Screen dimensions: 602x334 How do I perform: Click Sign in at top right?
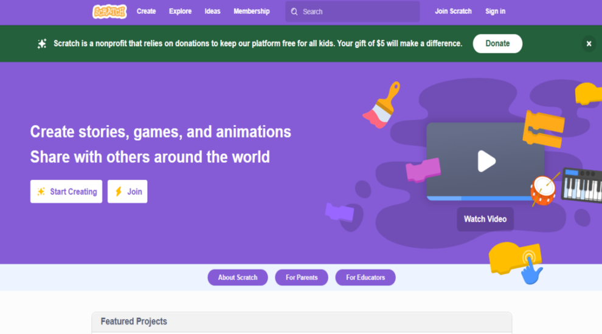[495, 12]
